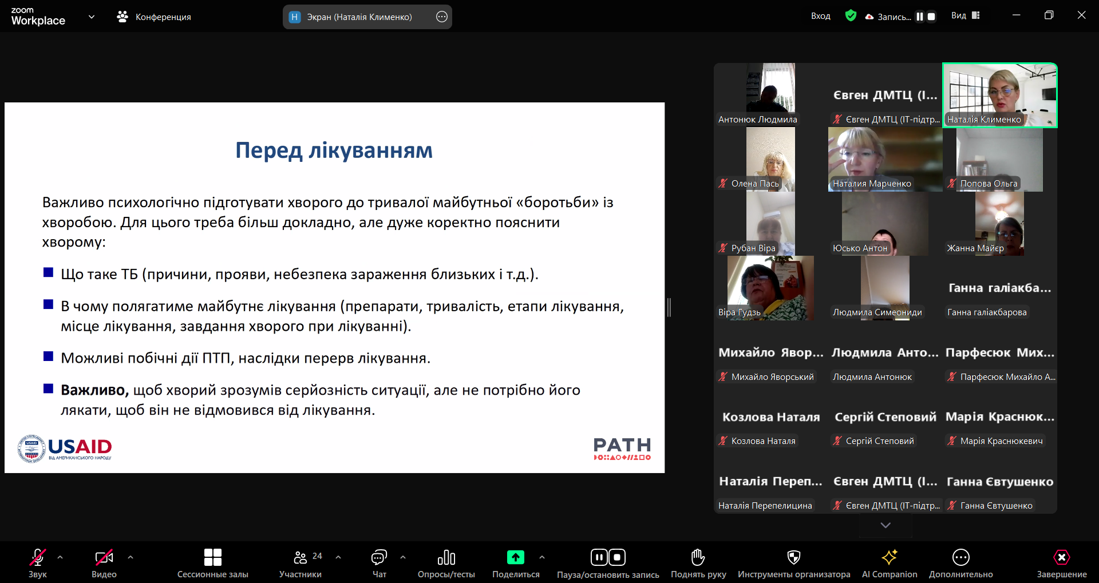Open Zoom Workplace dropdown chevron

(x=92, y=17)
